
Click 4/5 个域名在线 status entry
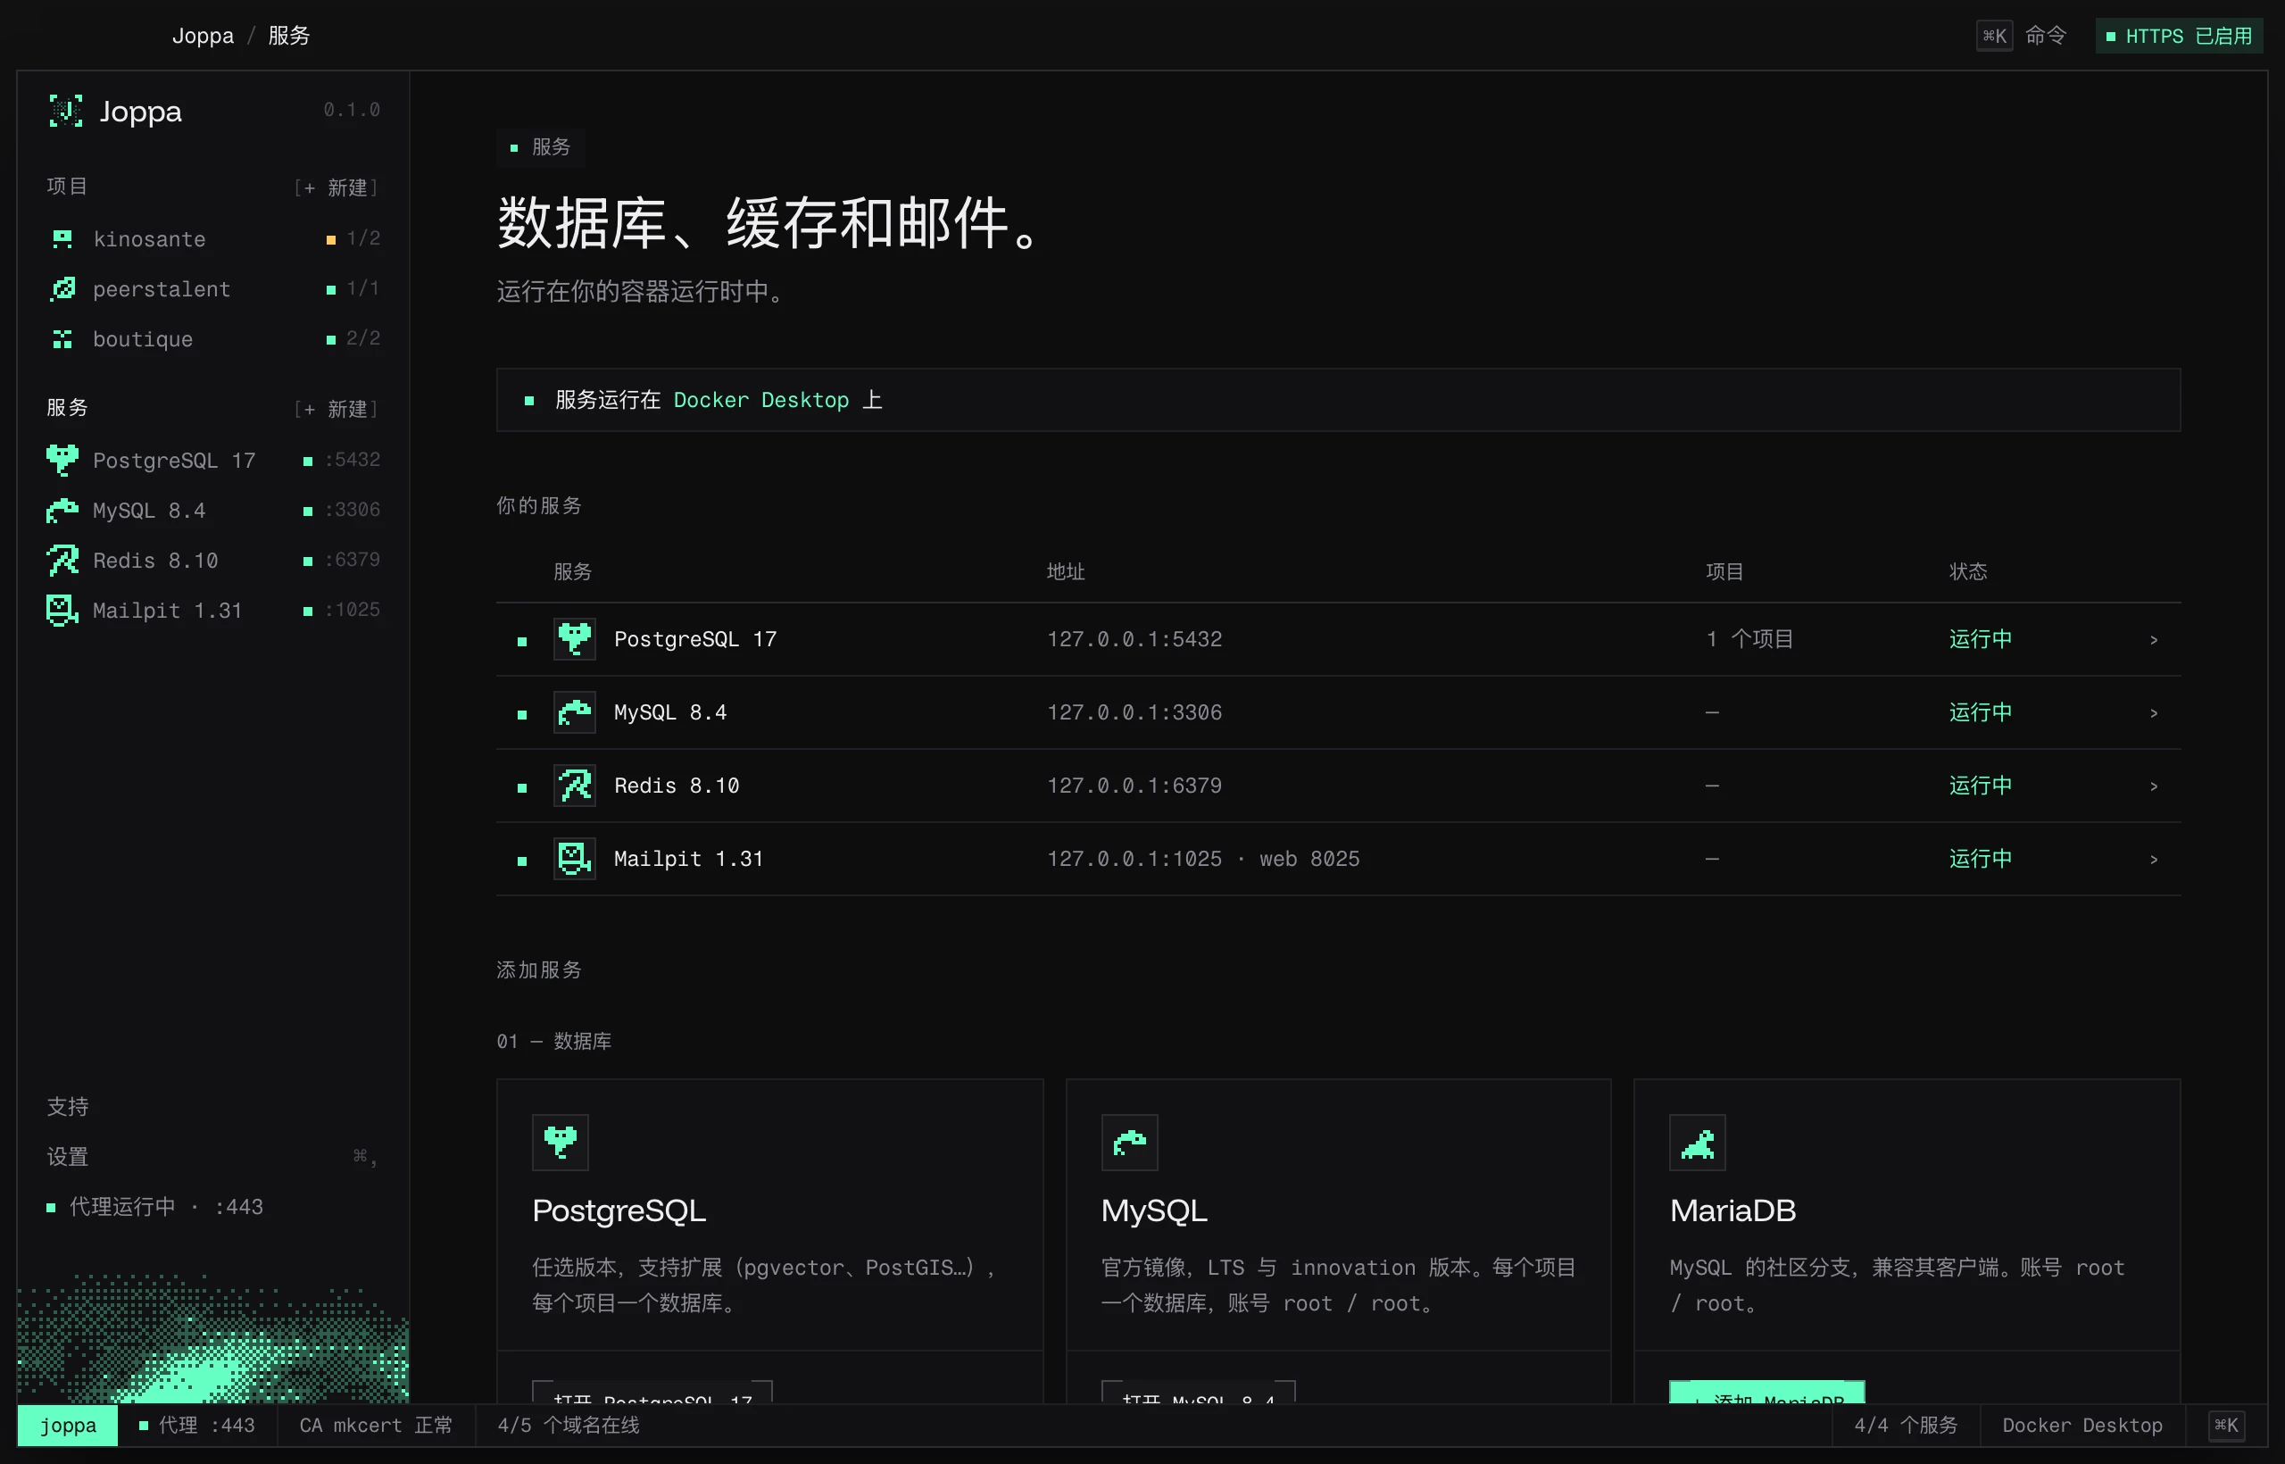point(569,1425)
